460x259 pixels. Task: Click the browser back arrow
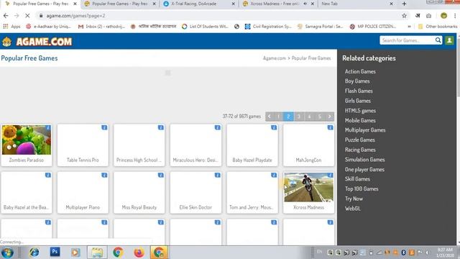coord(6,16)
